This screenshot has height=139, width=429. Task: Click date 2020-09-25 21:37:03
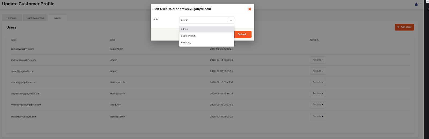pyautogui.click(x=221, y=105)
